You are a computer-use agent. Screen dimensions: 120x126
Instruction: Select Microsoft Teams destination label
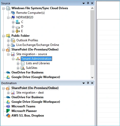coord(23,106)
